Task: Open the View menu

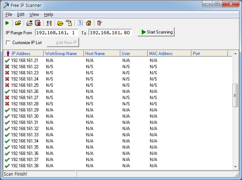Action: click(34, 15)
